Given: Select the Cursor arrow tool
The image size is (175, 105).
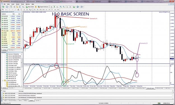Looking at the screenshot, I should (3, 10).
